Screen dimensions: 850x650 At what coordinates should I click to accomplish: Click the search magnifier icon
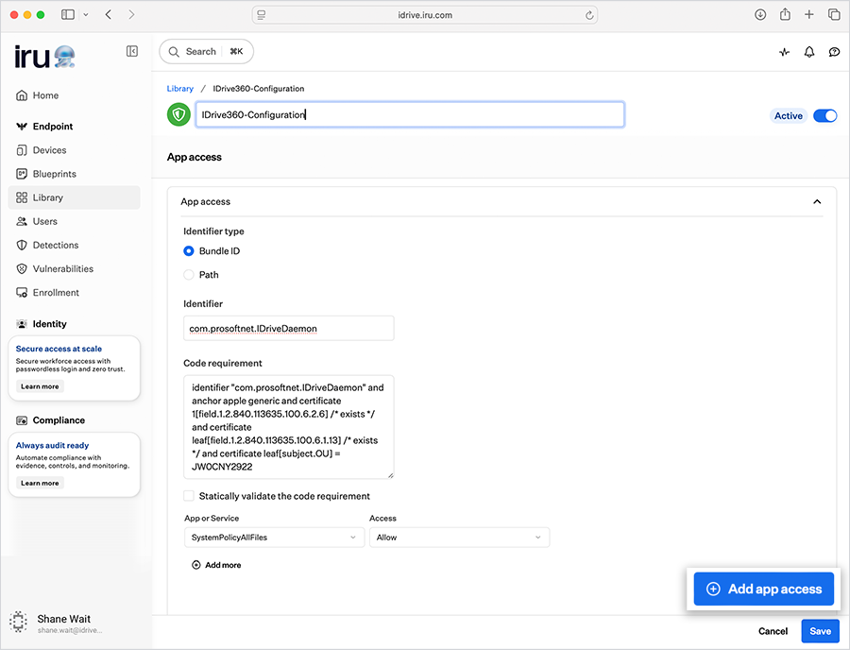(x=174, y=52)
